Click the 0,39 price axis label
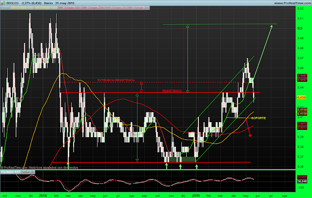Viewport: 312px width, 198px height. click(x=300, y=137)
